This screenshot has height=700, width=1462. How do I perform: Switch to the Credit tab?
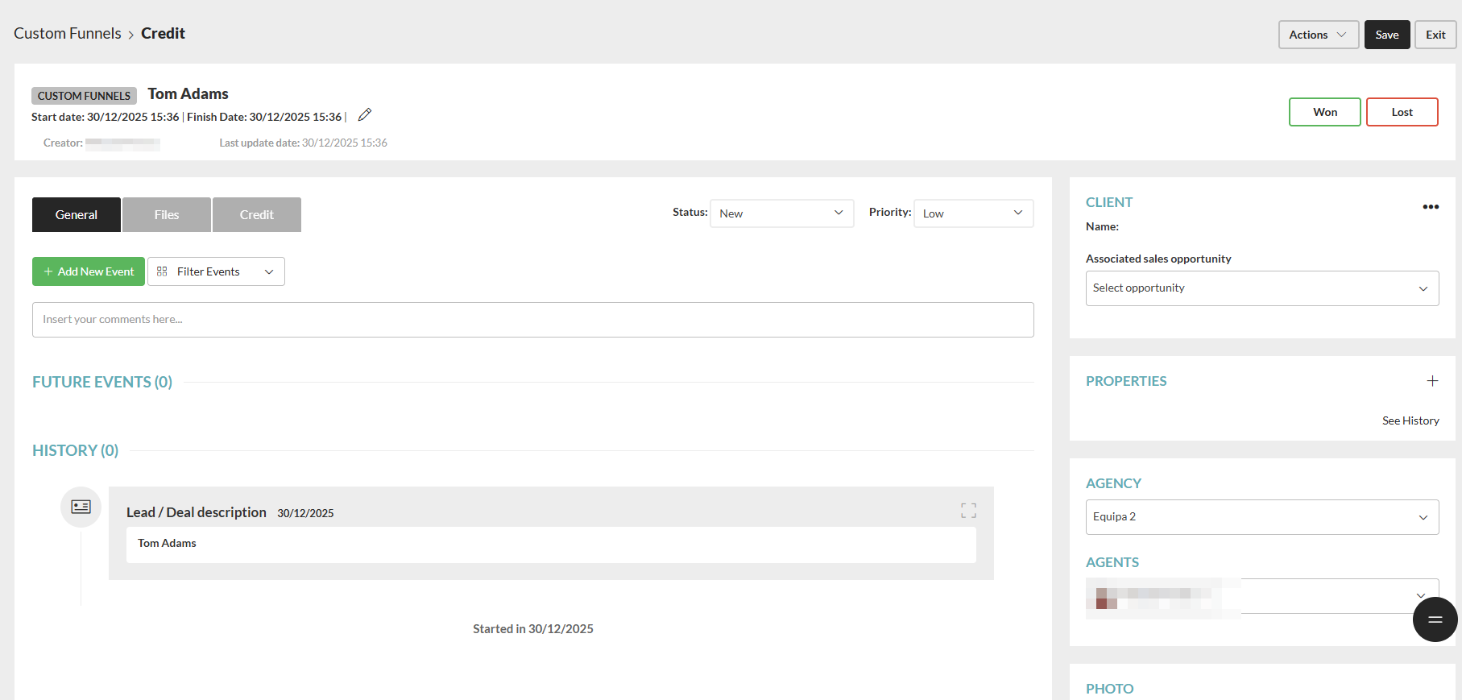point(256,215)
